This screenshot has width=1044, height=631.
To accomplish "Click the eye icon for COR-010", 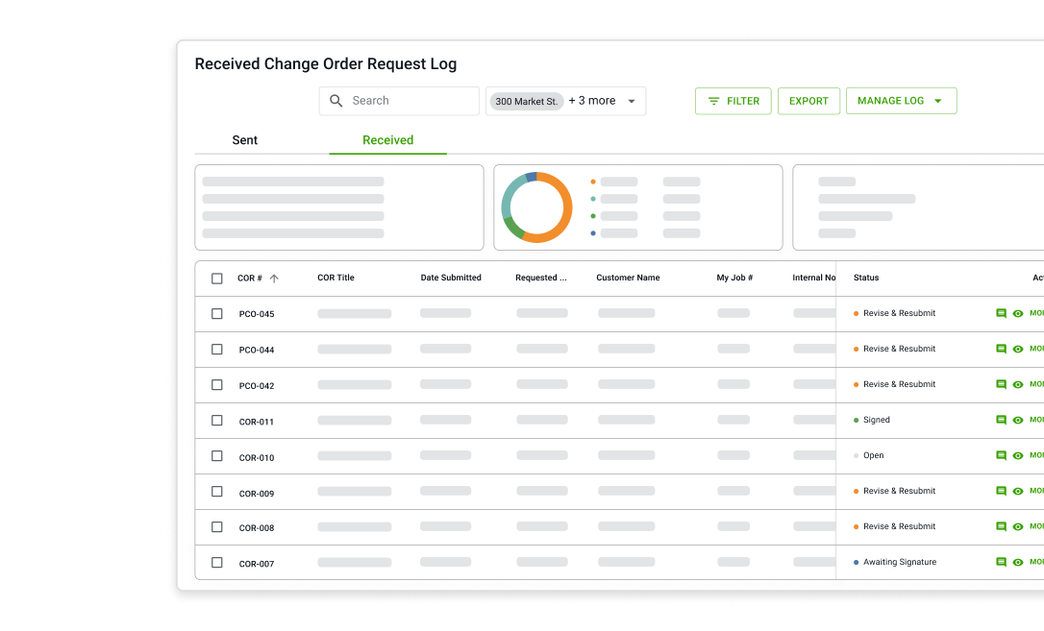I will pos(1018,456).
